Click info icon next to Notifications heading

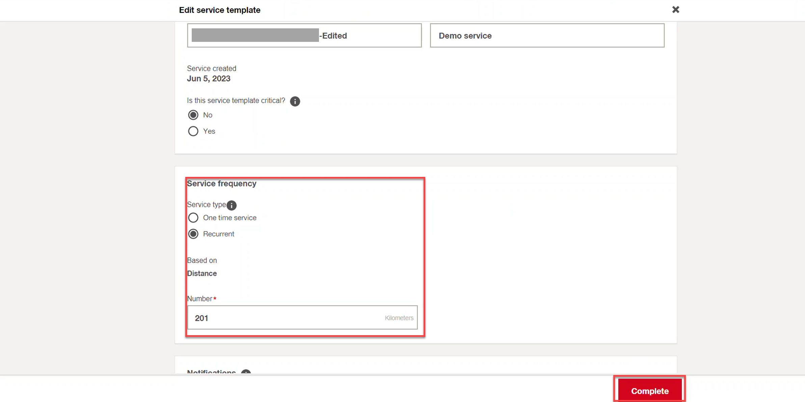point(246,372)
